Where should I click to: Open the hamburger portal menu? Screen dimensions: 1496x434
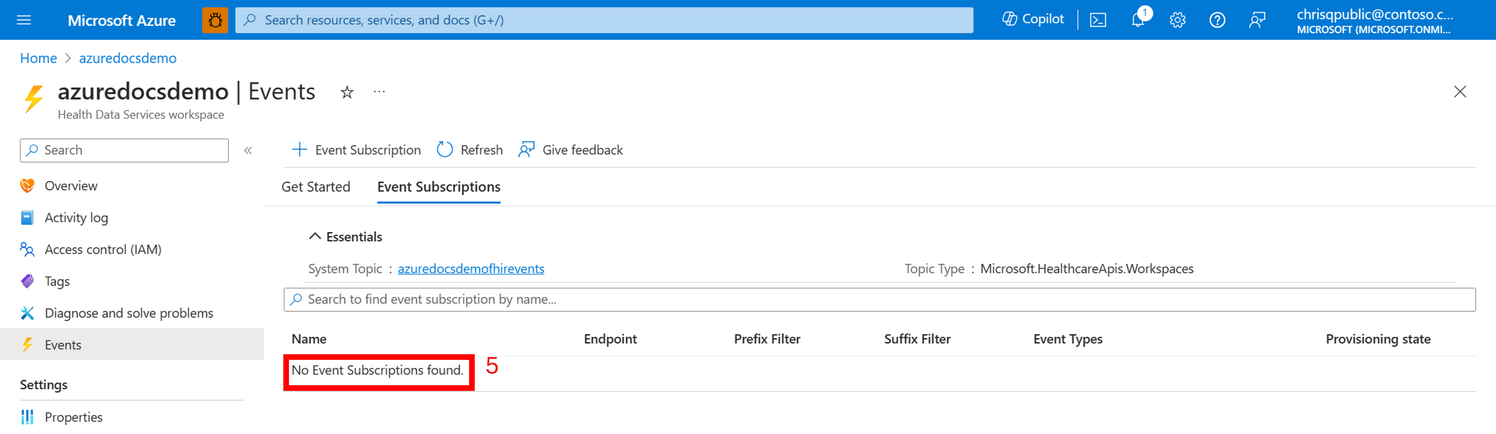coord(24,19)
